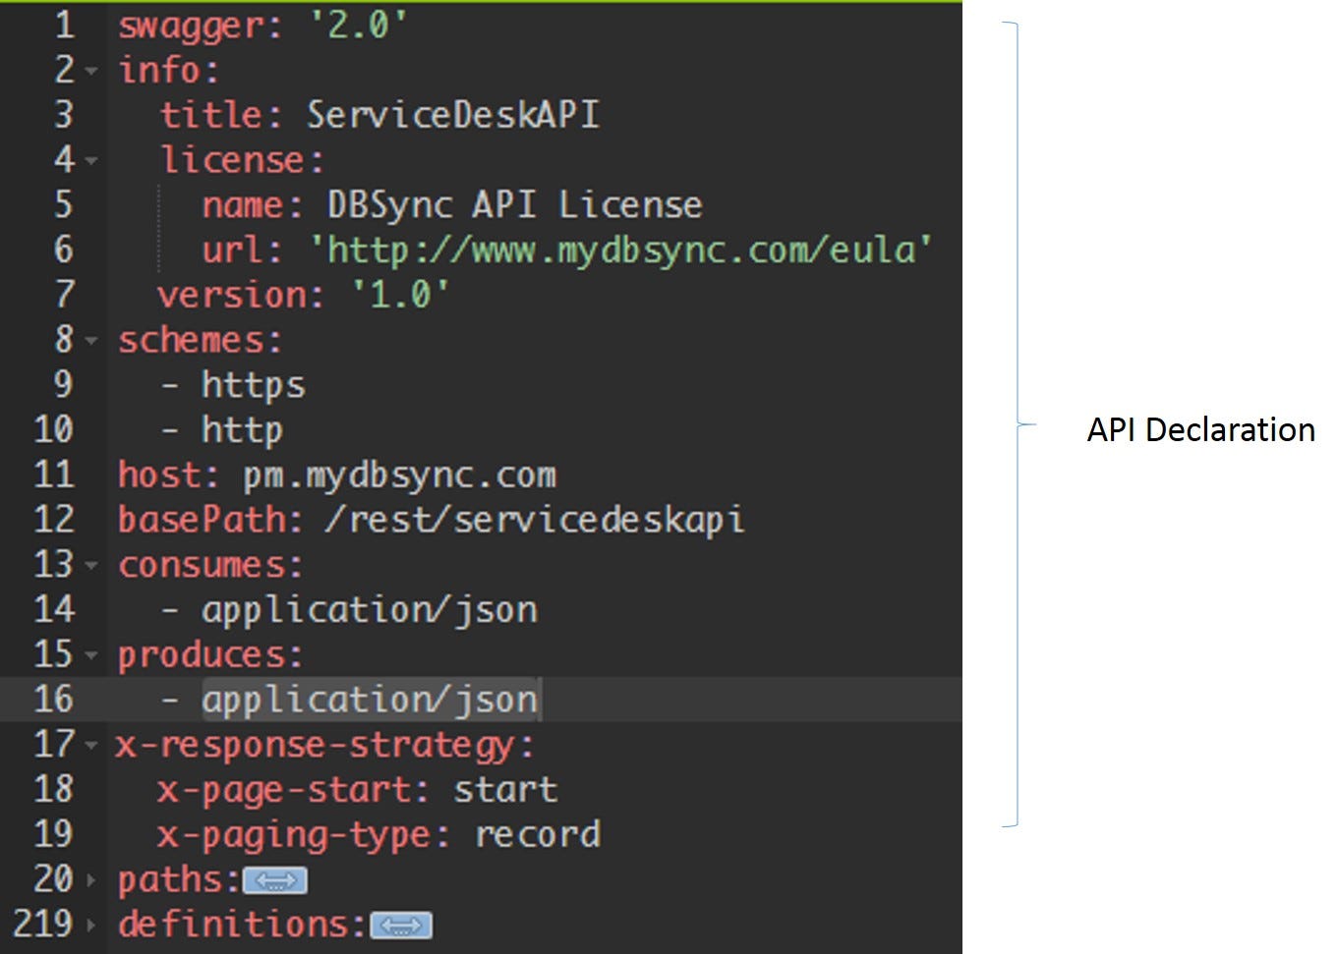Image resolution: width=1339 pixels, height=954 pixels.
Task: Collapse the consumes block fold arrow
Action: point(91,566)
